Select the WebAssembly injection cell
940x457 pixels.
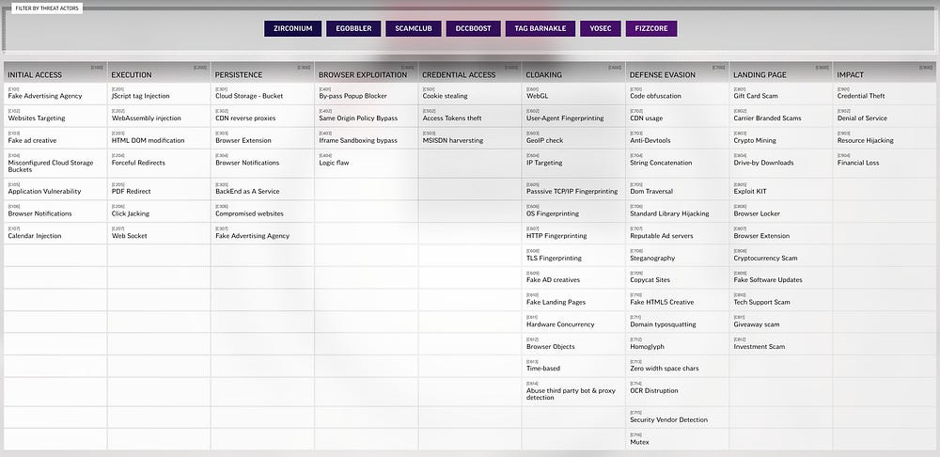coord(159,116)
